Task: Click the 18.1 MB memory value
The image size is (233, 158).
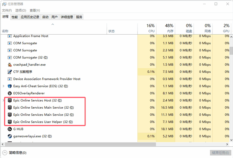Action: click(x=167, y=129)
